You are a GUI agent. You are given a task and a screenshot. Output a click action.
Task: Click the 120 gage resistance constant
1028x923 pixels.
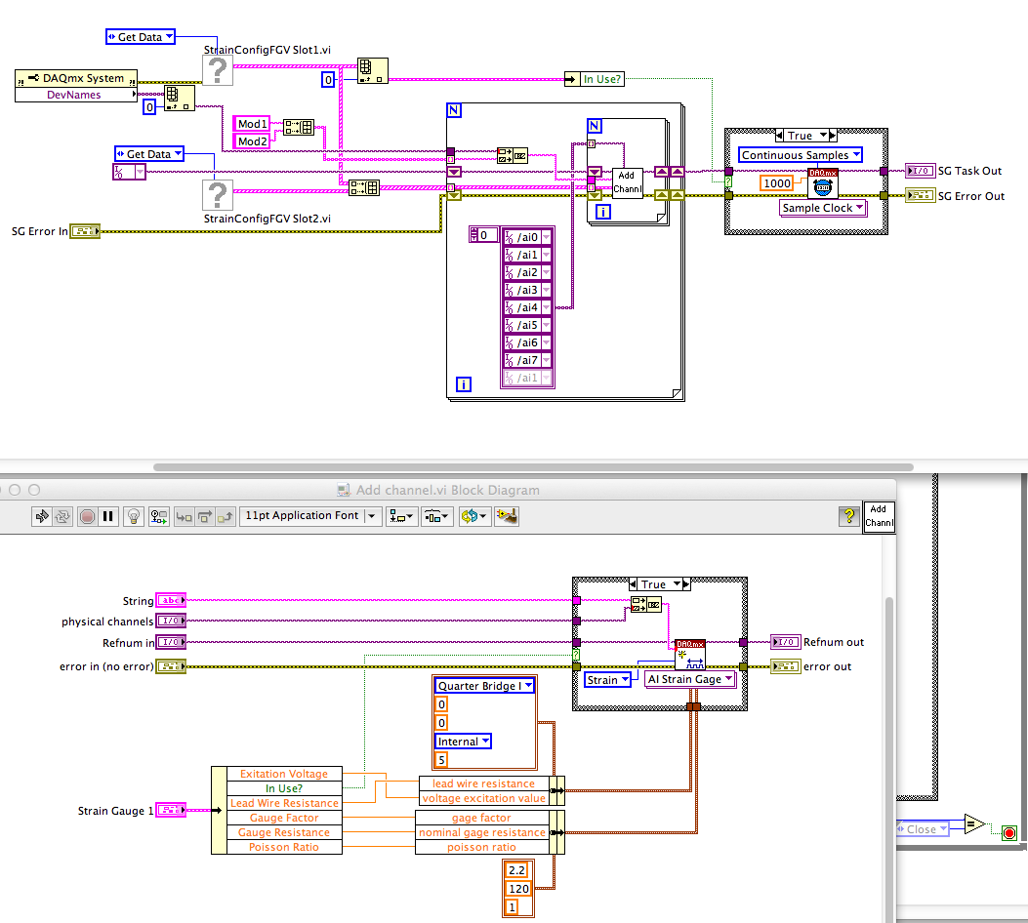pyautogui.click(x=518, y=888)
